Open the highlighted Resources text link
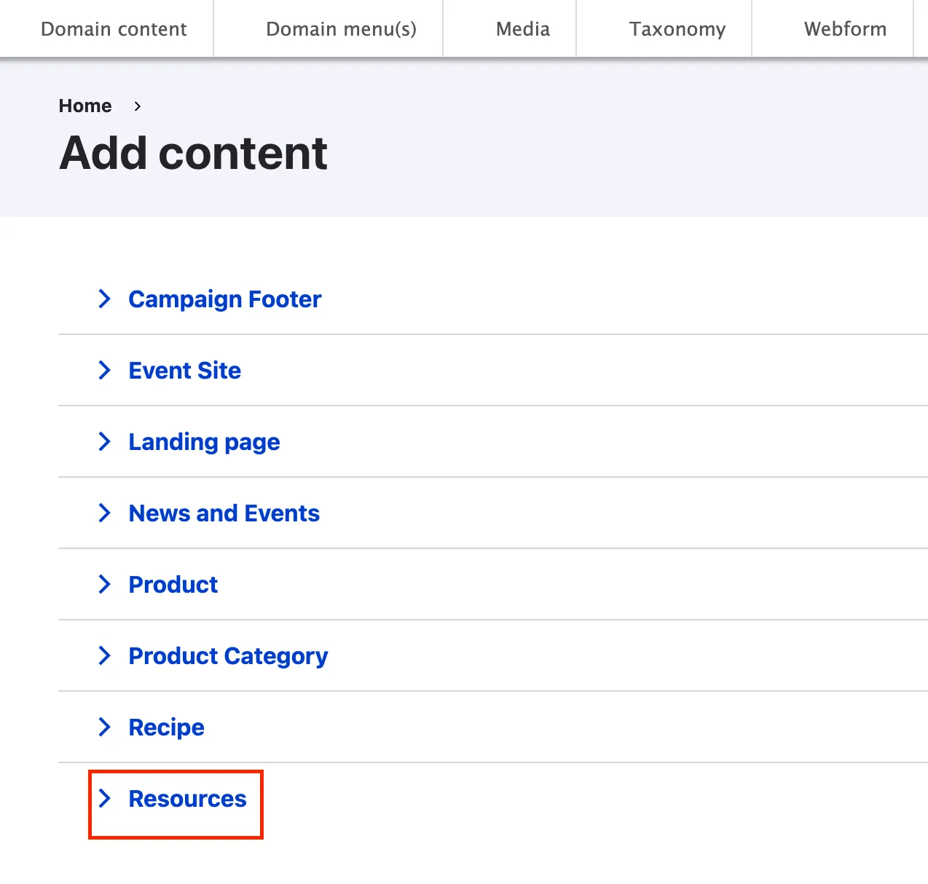928x884 pixels. tap(187, 799)
